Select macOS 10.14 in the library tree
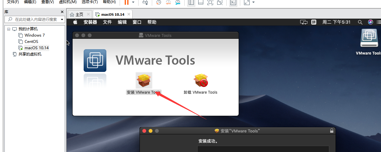381x152 pixels. tap(37, 48)
